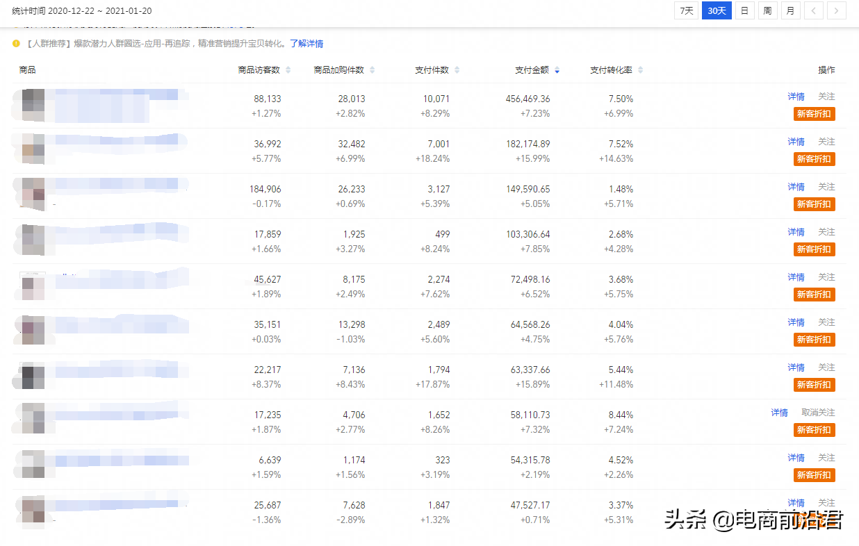Go to previous period arrow

pos(814,10)
